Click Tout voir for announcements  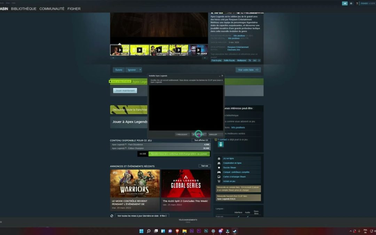click(205, 166)
